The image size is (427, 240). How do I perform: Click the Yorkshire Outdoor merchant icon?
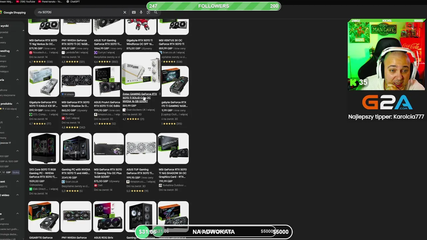(160, 185)
